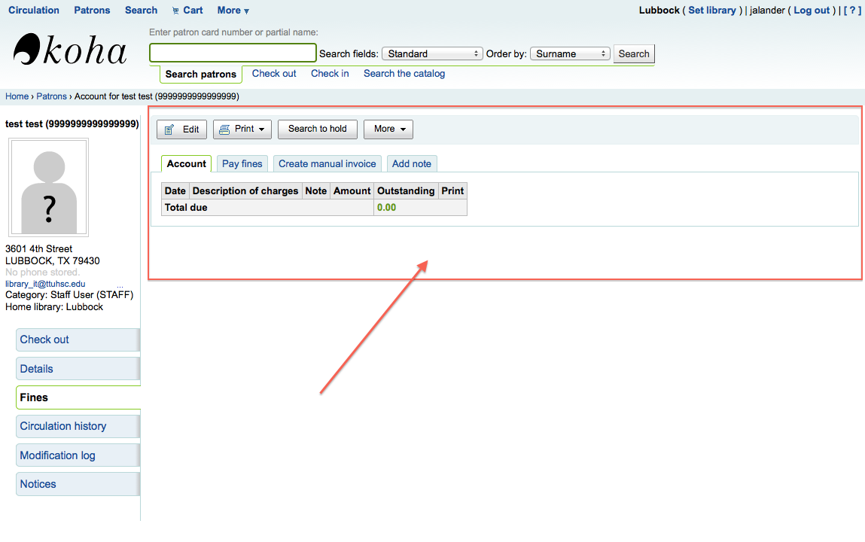Expand the More toolbar dropdown
Viewport: 865px width, 542px height.
pyautogui.click(x=388, y=129)
